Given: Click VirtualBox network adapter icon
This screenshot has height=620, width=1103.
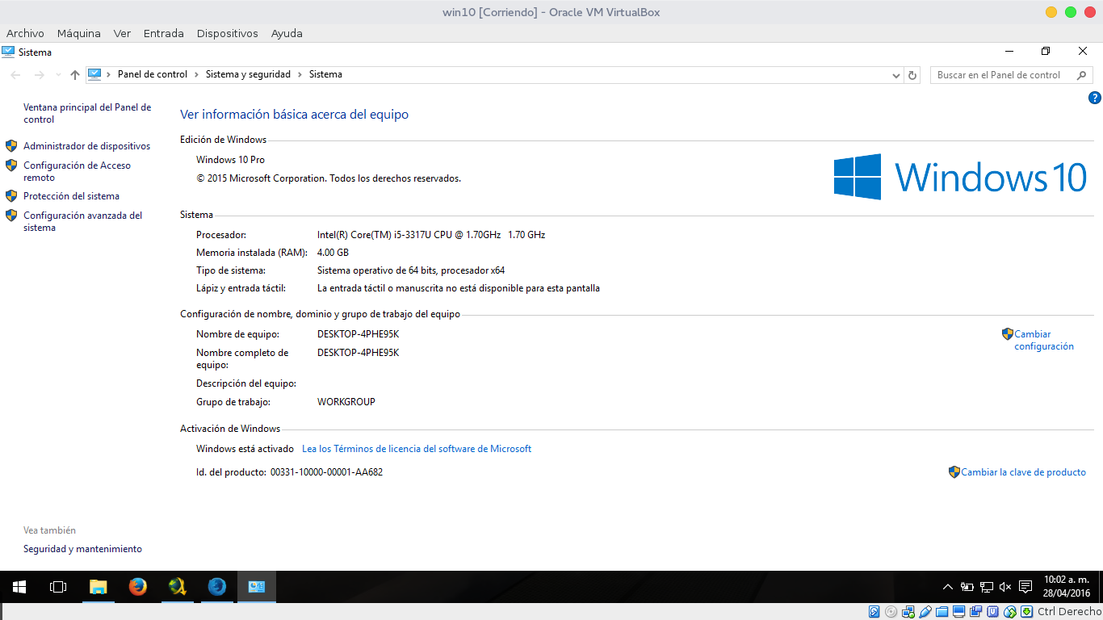Looking at the screenshot, I should 908,612.
